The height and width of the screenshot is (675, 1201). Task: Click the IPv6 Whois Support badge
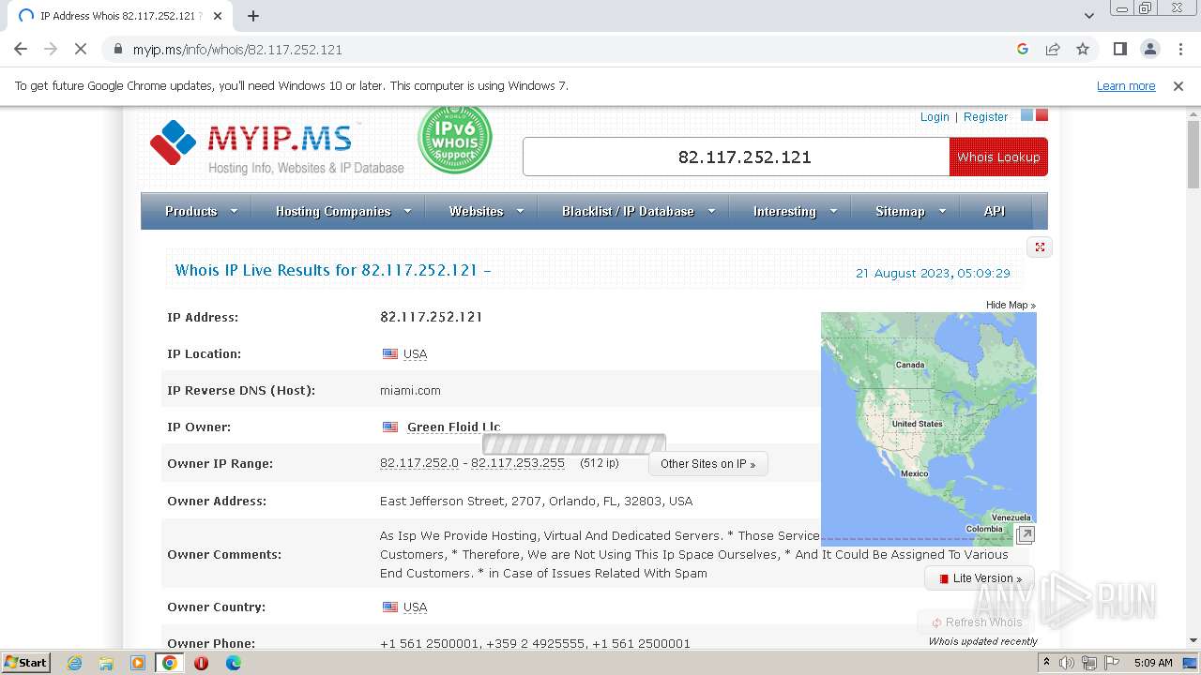[x=455, y=139]
